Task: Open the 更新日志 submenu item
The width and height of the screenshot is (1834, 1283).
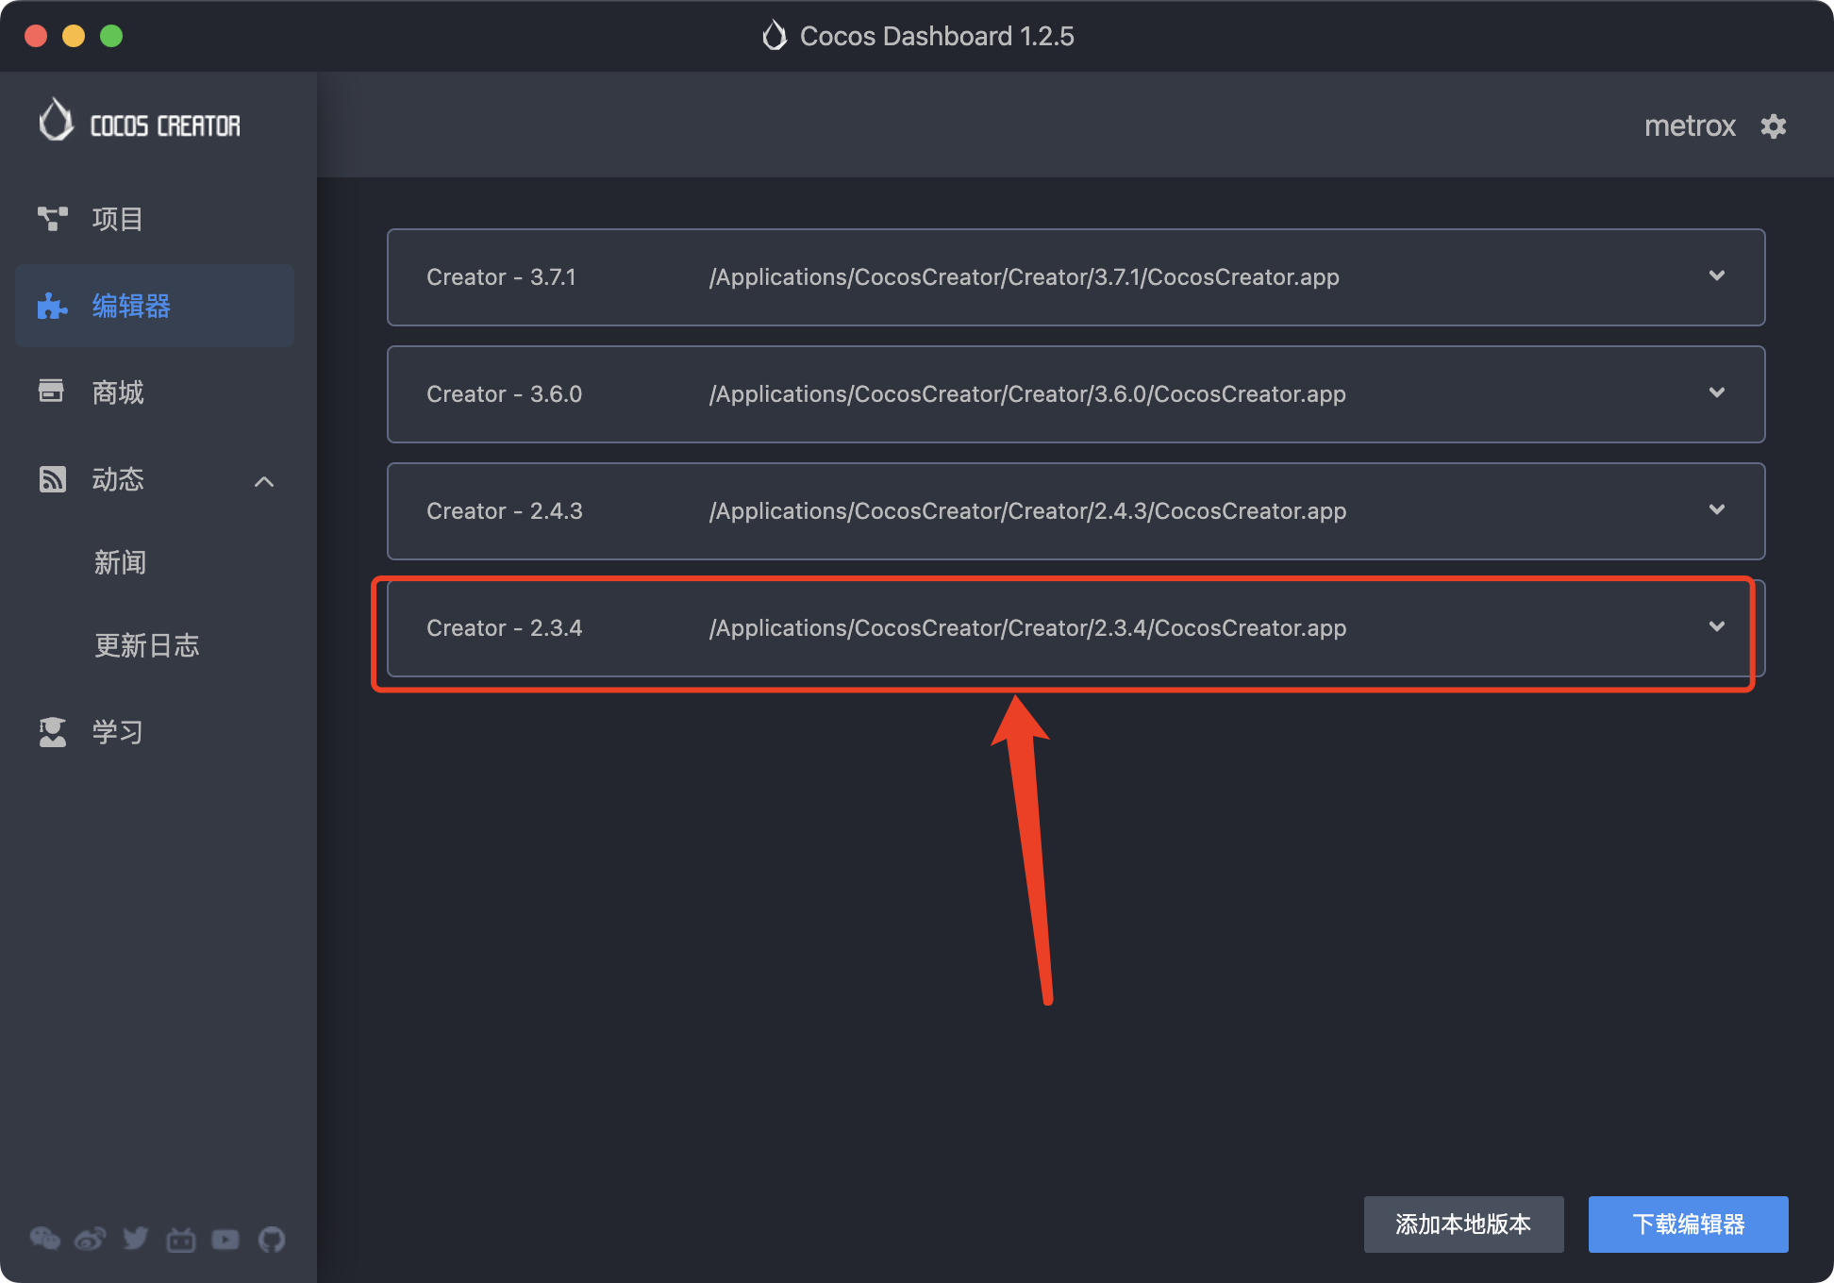Action: click(147, 646)
